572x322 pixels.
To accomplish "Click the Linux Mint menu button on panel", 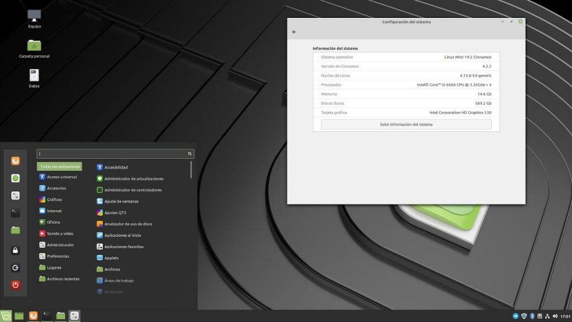I will pyautogui.click(x=6, y=316).
